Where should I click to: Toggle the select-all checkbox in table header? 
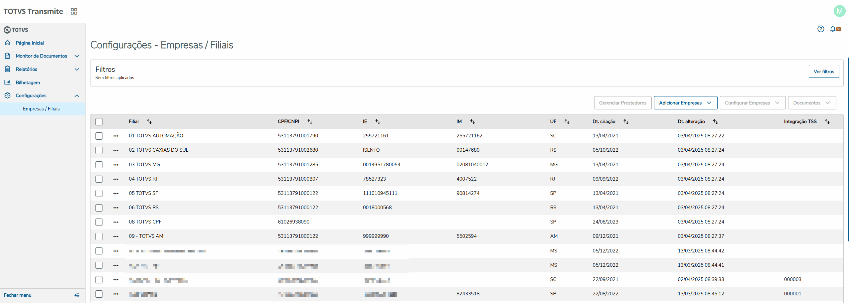pos(99,122)
